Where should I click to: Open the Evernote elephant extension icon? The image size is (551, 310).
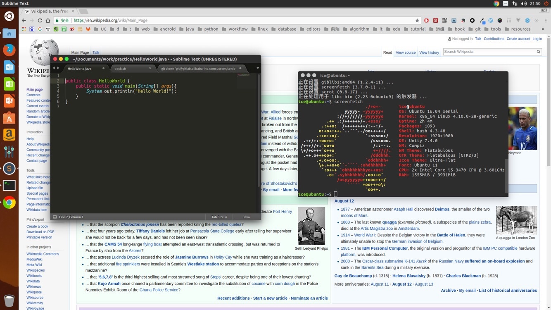point(463,20)
